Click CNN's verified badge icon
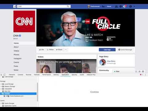148x111 pixels. (20, 36)
